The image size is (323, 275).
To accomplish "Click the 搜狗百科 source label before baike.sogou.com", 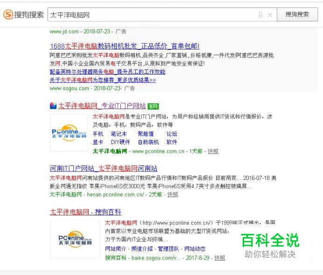I will (x=116, y=258).
